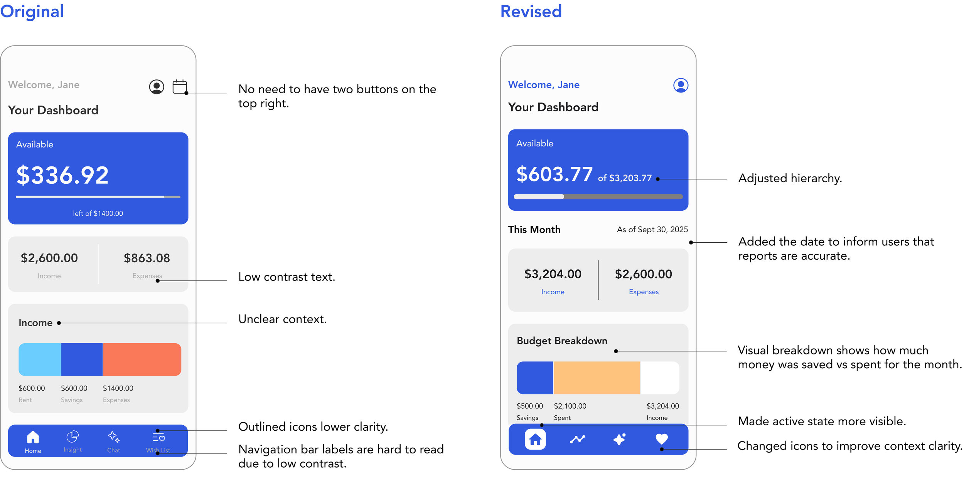
Task: Click the blue Income link in Revised card
Action: coord(553,292)
